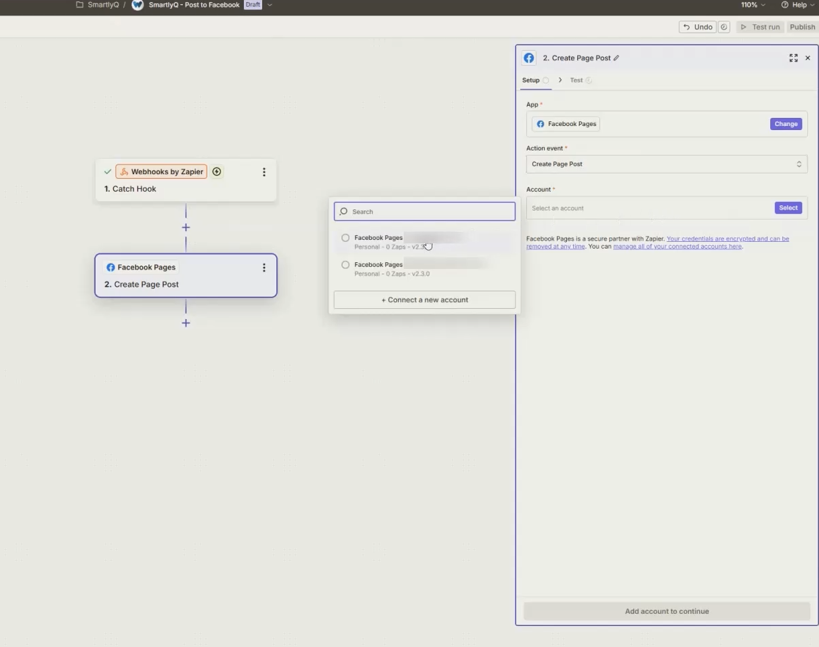The height and width of the screenshot is (647, 819).
Task: Select the Create Page Post step card
Action: coord(186,276)
